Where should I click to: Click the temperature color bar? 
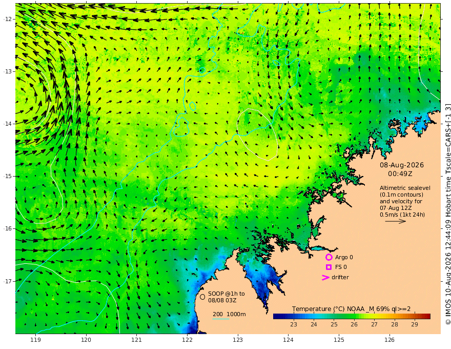tap(352, 316)
